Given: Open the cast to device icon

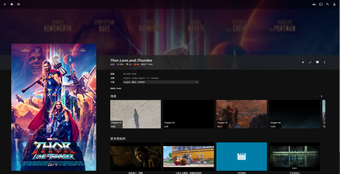Looking at the screenshot, I should [x=321, y=4].
